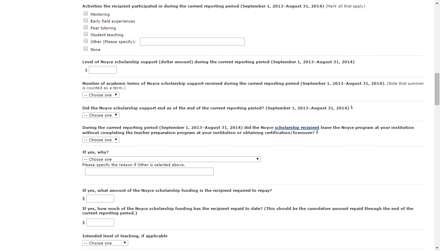Screen dimensions: 440x251
Task: Select the Student teaching checkbox
Action: click(x=86, y=34)
